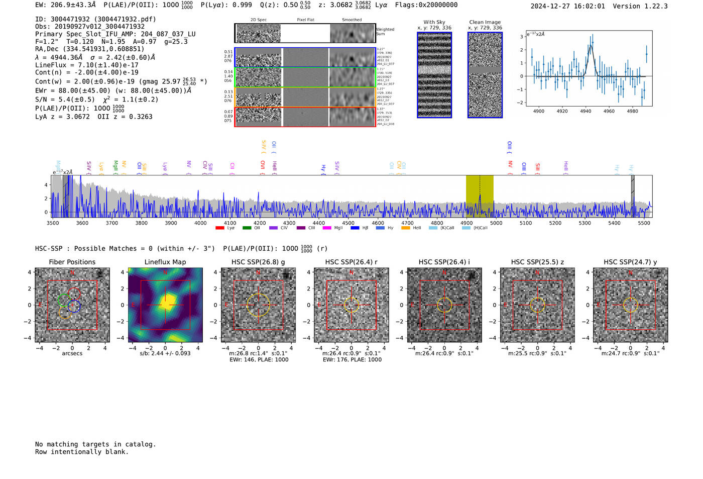
Task: Open the HSC SSP z-band cutout
Action: click(x=537, y=305)
